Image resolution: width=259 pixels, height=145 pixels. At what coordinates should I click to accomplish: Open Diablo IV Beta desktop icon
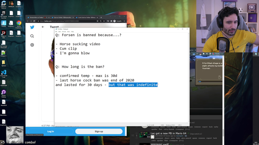(x=4, y=34)
